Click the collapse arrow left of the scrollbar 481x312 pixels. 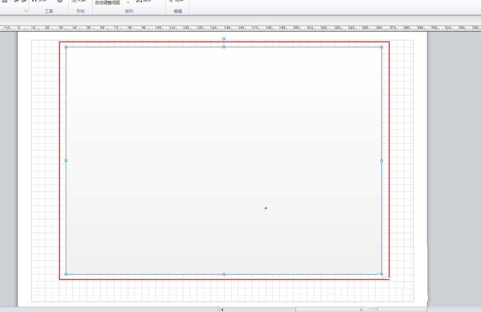pyautogui.click(x=221, y=309)
